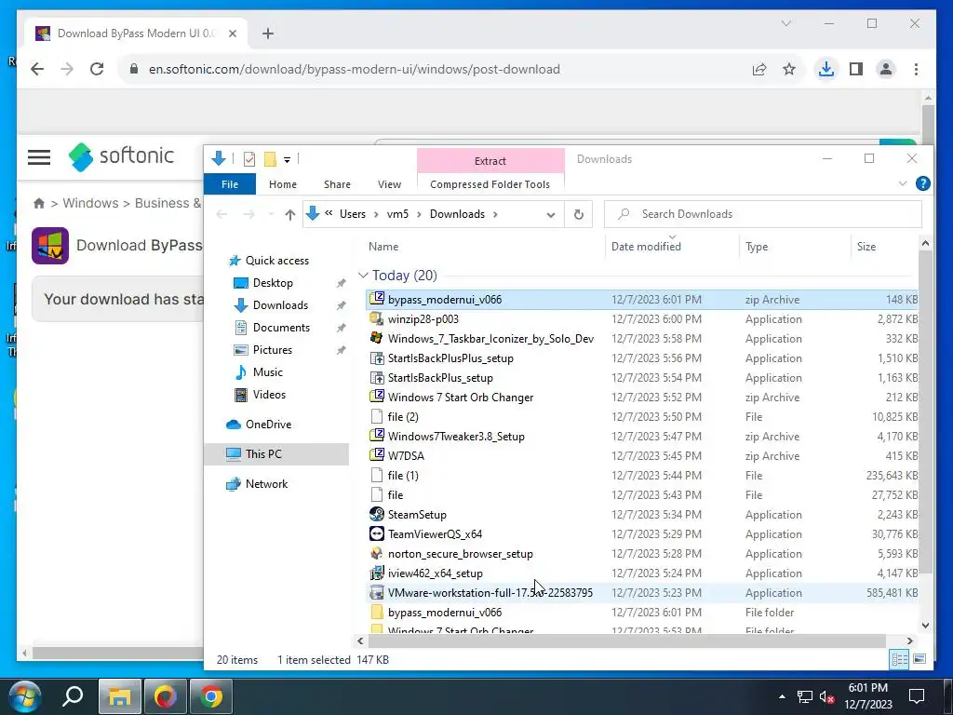953x715 pixels.
Task: Open the View ribbon tab
Action: point(389,184)
